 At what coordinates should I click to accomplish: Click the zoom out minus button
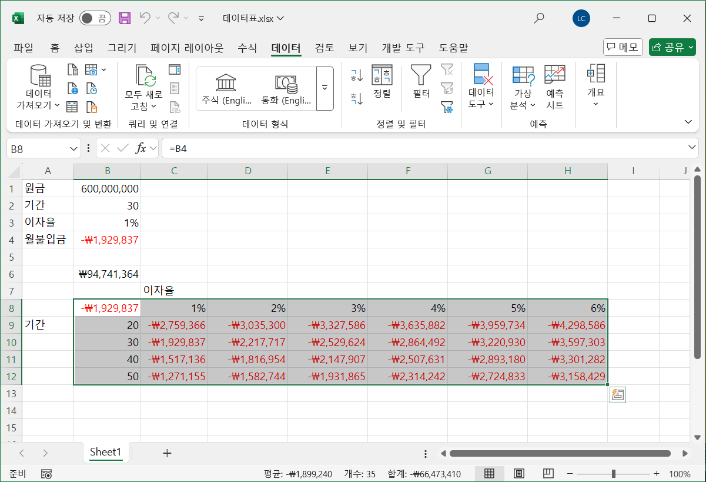click(570, 474)
